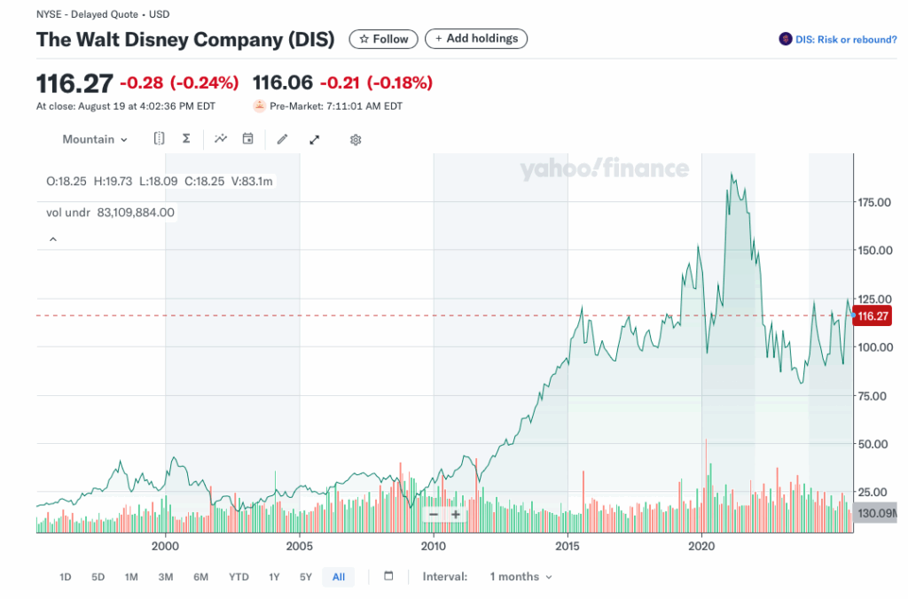This screenshot has height=599, width=908.
Task: Open the date range comparison tool icon
Action: pyautogui.click(x=160, y=139)
